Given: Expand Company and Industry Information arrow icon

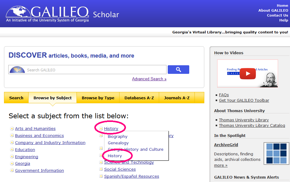Looking at the screenshot, I should click(12, 142).
